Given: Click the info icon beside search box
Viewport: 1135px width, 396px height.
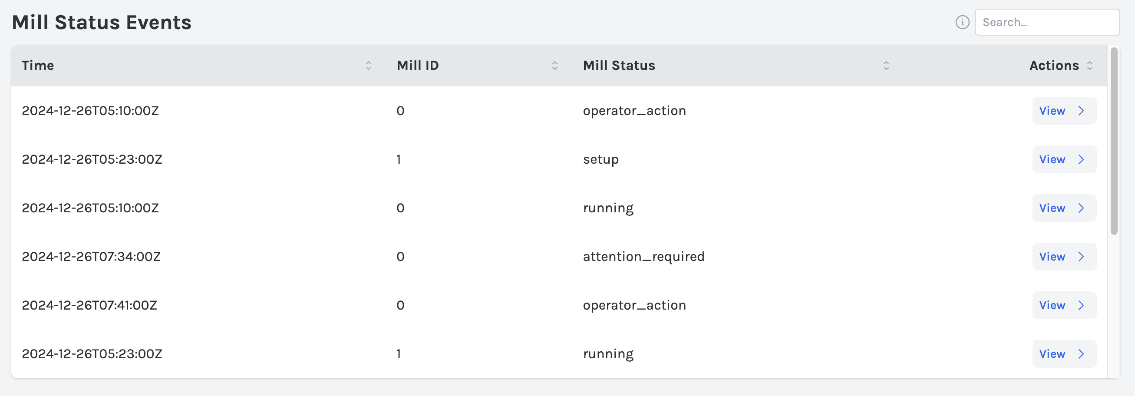Looking at the screenshot, I should click(x=962, y=22).
